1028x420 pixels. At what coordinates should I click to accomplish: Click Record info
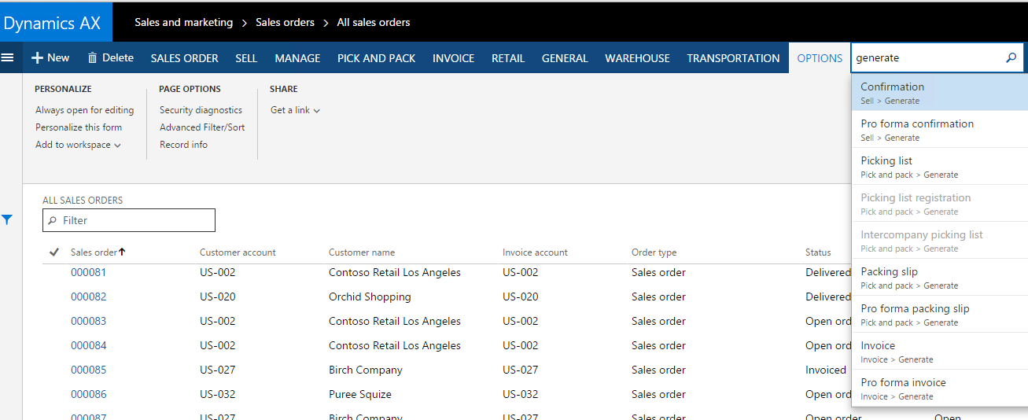coord(183,145)
